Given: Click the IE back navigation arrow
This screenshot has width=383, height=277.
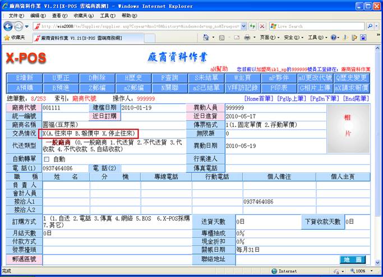Looking at the screenshot, I should [8, 26].
